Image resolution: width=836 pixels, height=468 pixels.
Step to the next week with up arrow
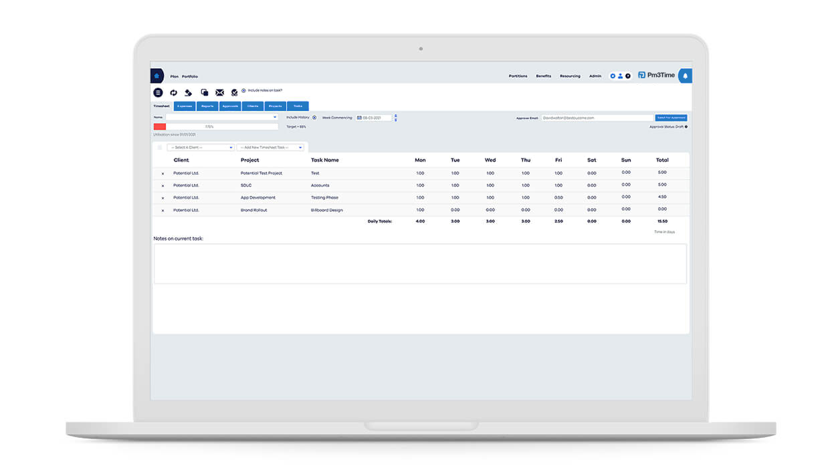[x=395, y=116]
